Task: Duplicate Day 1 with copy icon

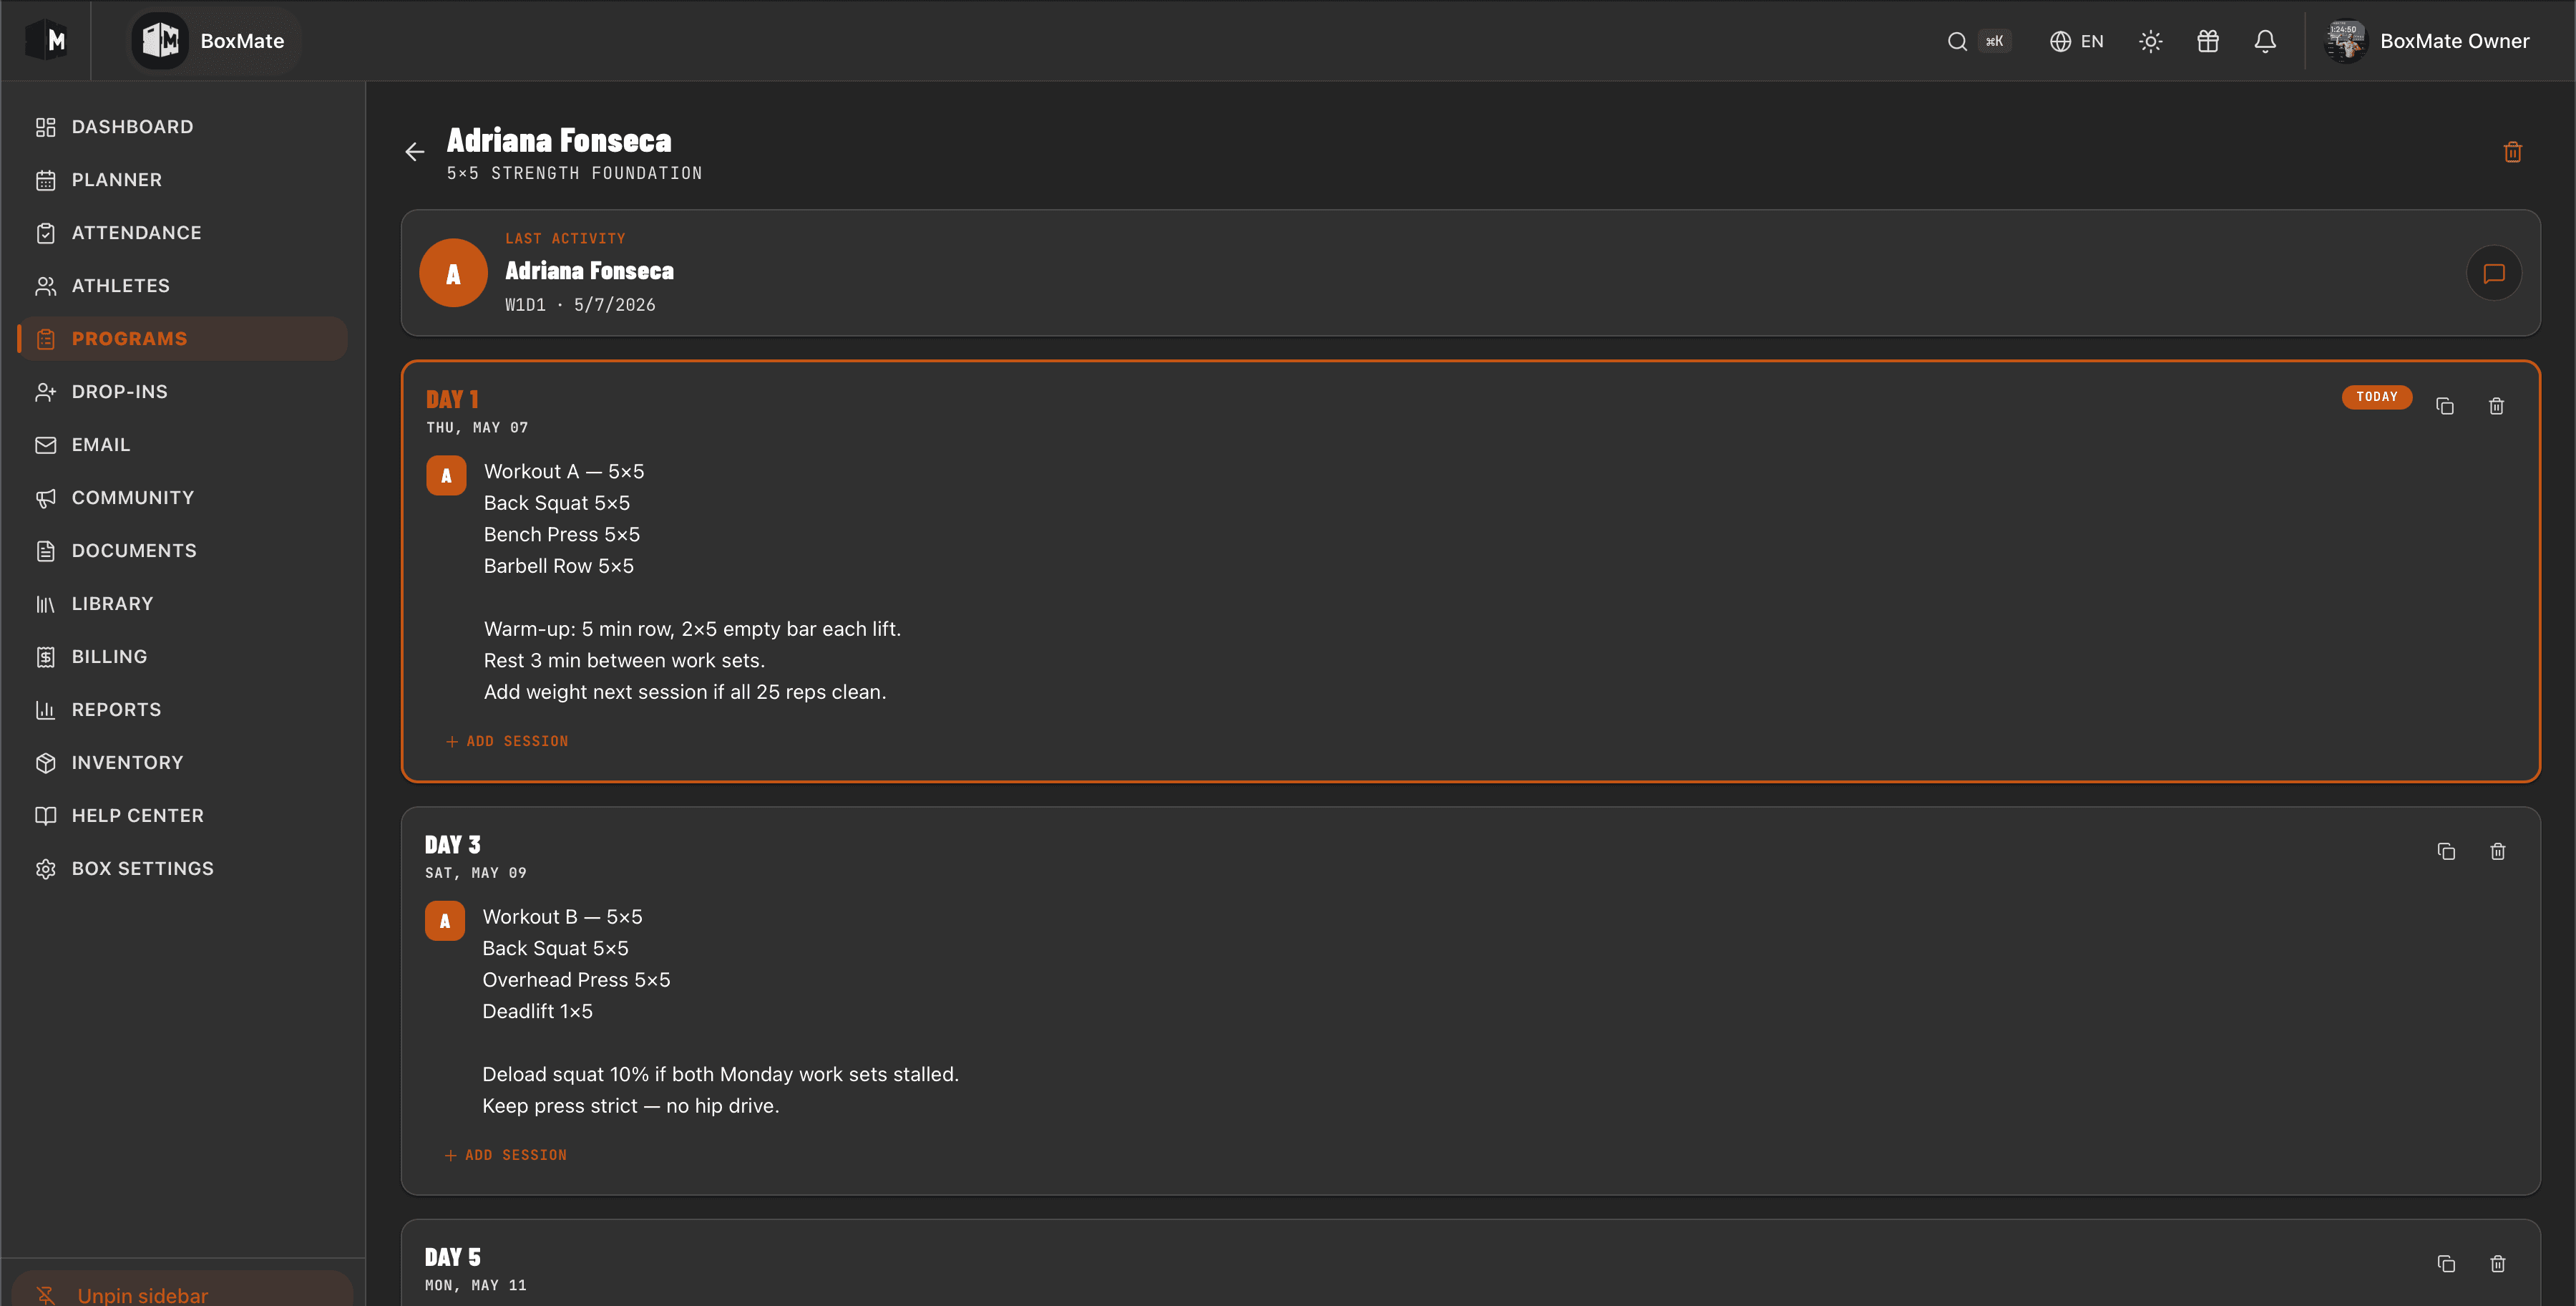Action: coord(2445,406)
